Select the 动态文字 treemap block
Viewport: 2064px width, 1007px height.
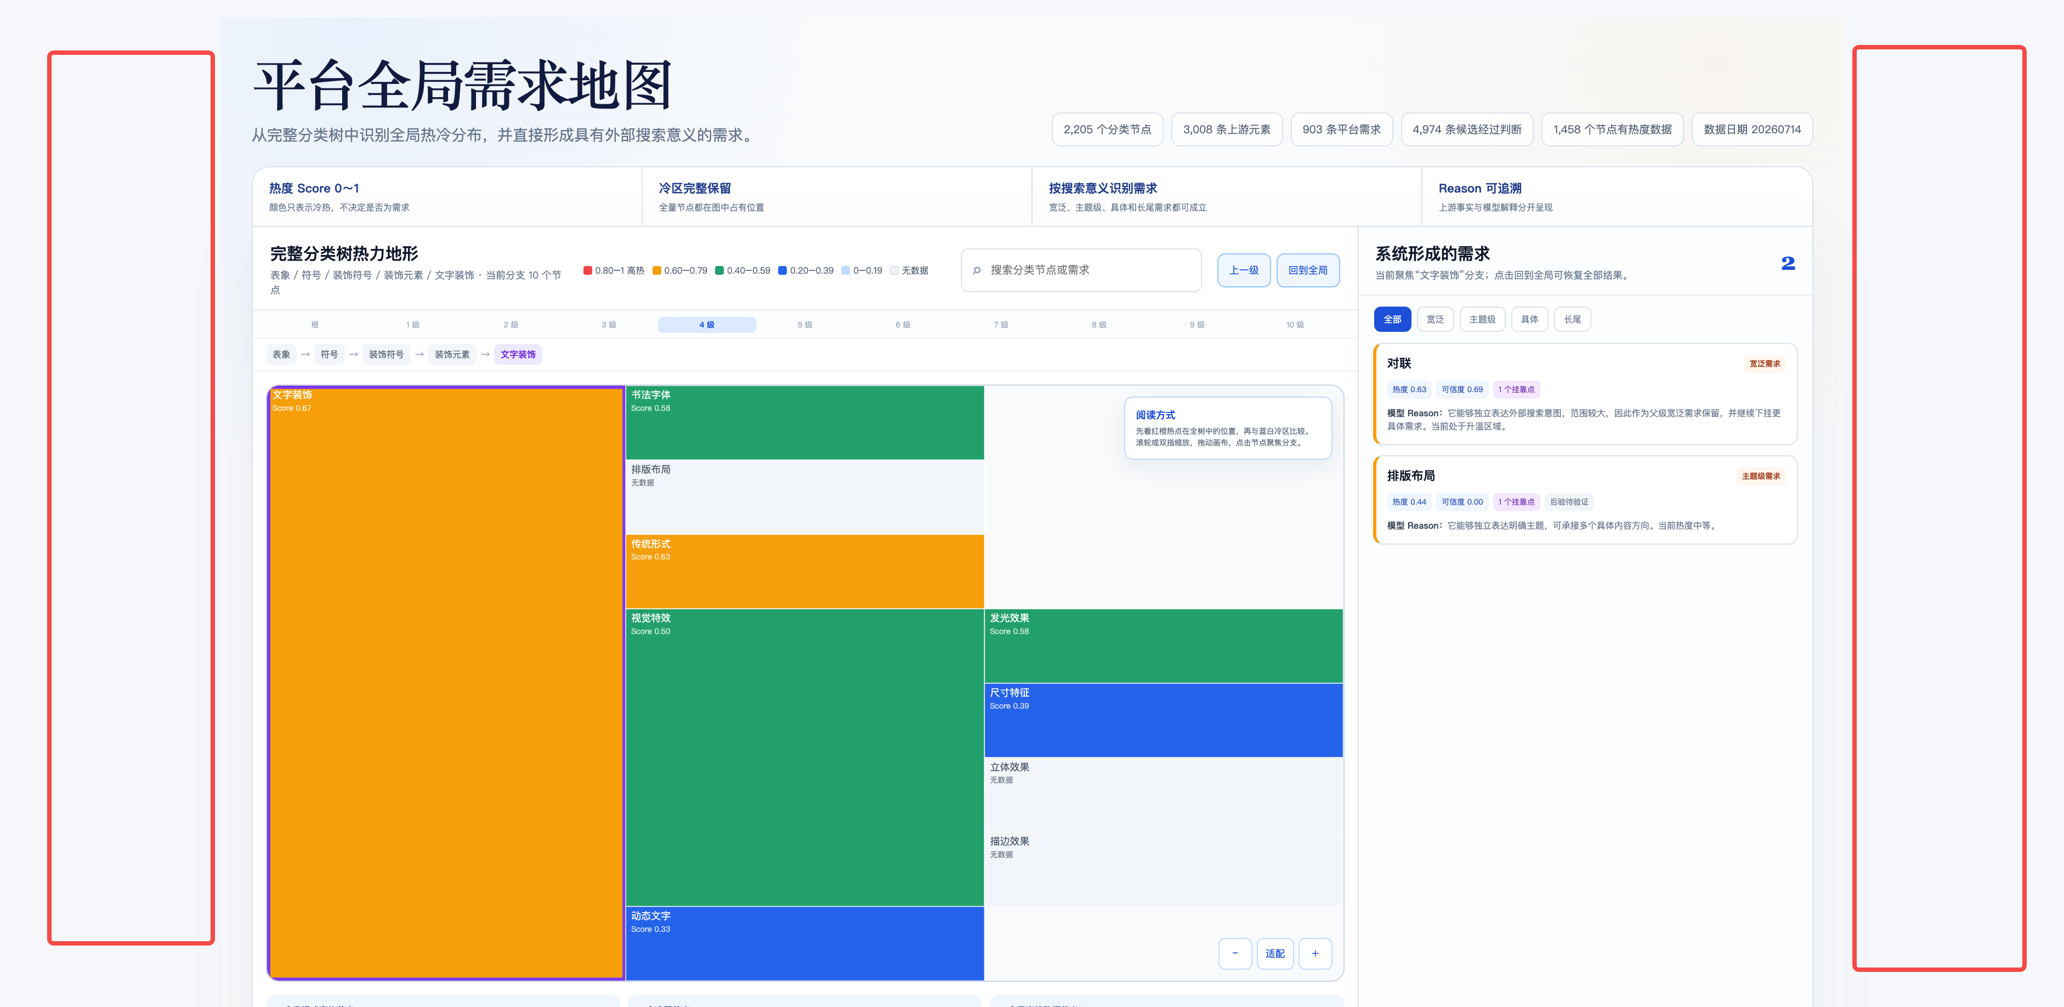point(804,943)
